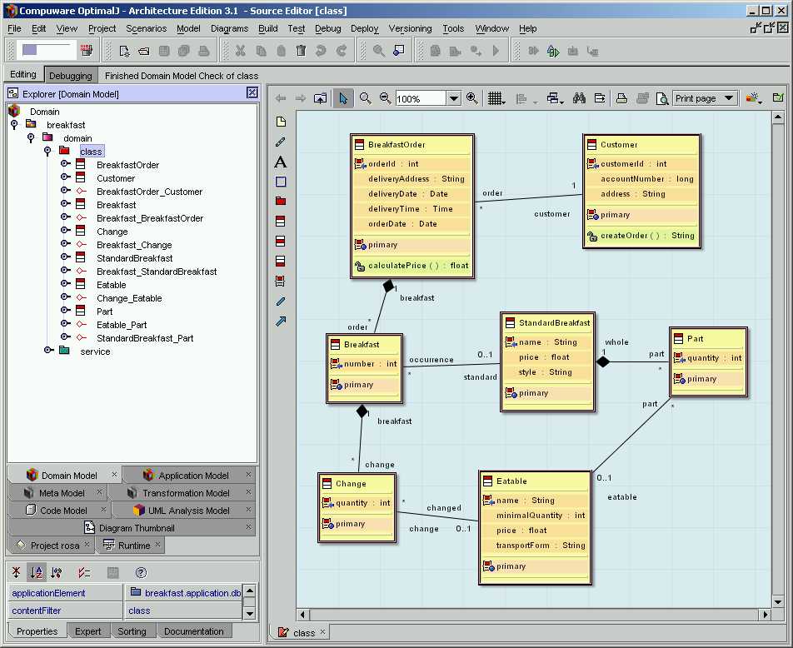The width and height of the screenshot is (793, 648).
Task: Click the diagram horizontal scrollbar right arrow
Action: (765, 615)
